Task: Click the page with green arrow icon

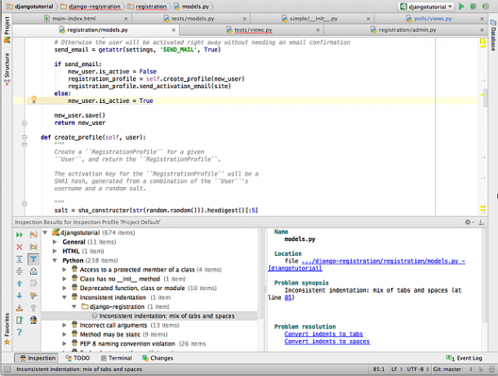Action: [x=20, y=320]
